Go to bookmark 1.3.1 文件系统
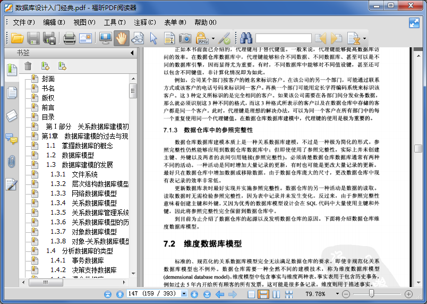 74,174
